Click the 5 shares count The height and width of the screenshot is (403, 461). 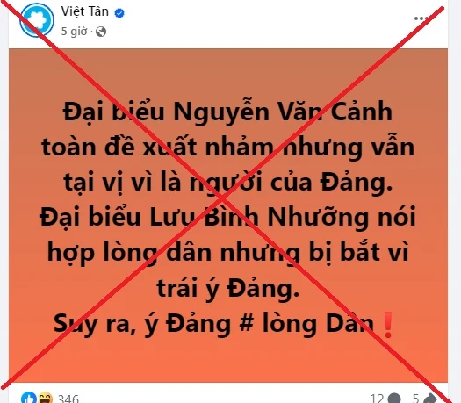(415, 399)
